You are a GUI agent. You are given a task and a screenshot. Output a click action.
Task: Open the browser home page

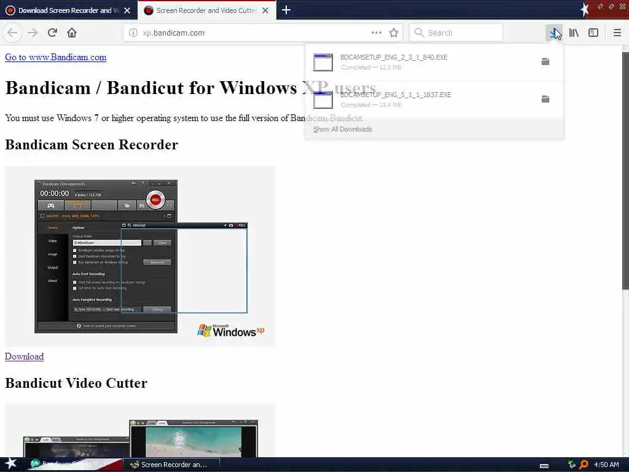click(x=72, y=33)
